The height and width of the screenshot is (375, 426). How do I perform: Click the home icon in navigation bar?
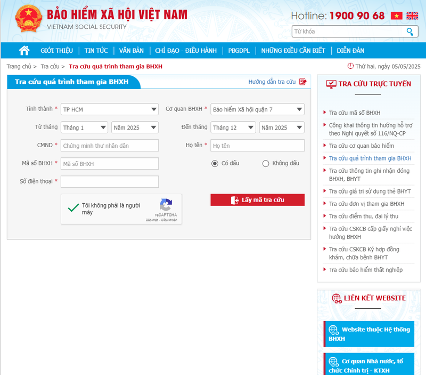(x=24, y=50)
